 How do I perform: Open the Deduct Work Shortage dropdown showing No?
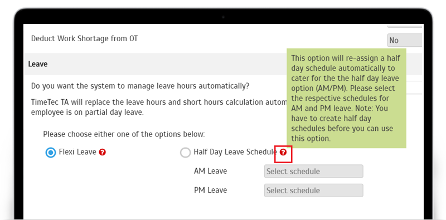[405, 40]
